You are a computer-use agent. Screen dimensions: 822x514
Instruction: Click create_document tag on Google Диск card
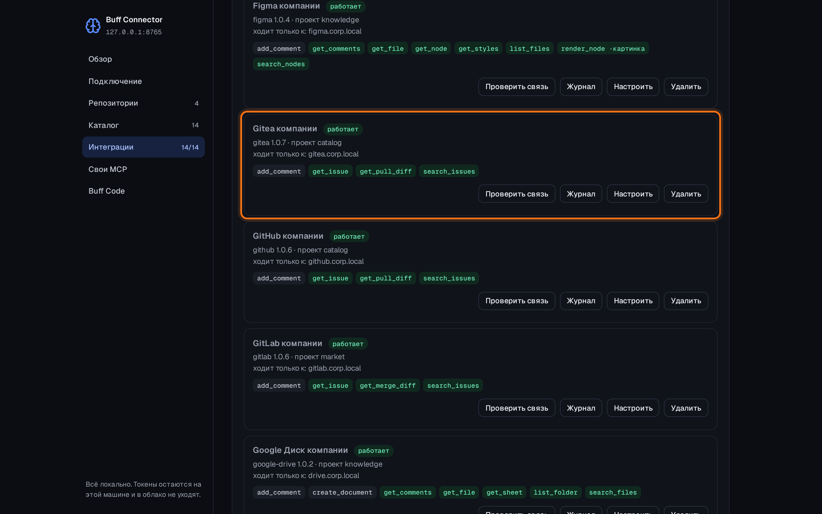pyautogui.click(x=342, y=492)
